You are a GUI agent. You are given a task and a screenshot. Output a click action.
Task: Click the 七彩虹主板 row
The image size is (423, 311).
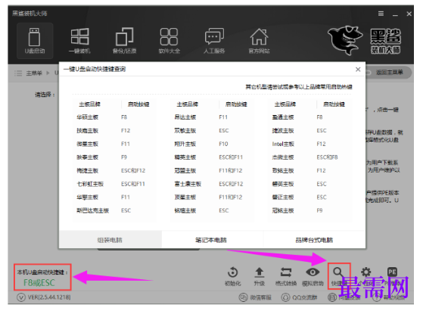pos(114,184)
